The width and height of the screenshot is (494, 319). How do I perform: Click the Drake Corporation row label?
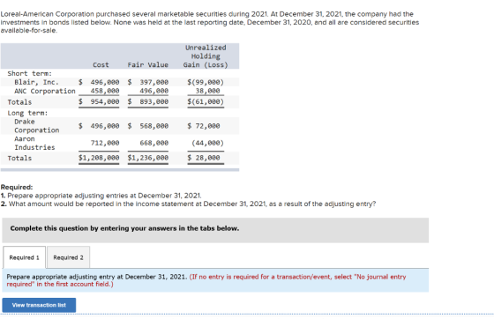click(x=36, y=126)
